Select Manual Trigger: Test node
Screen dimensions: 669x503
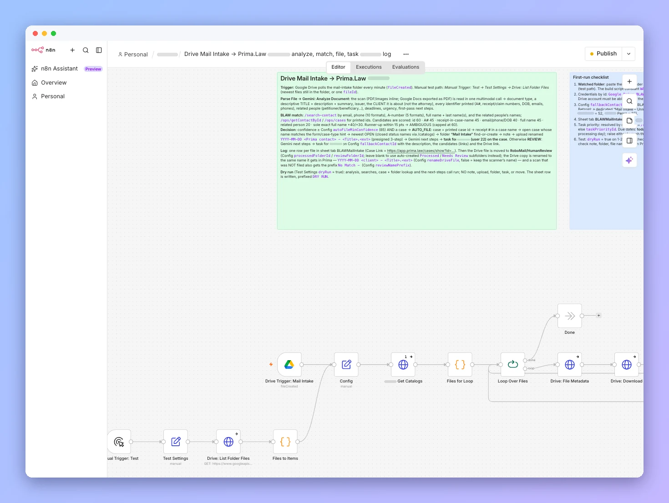point(119,442)
